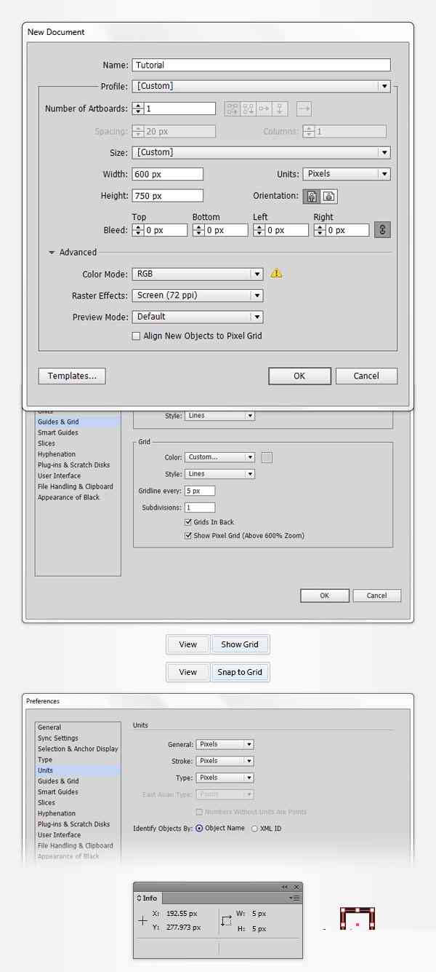Click the Subdivisions field

(x=200, y=507)
